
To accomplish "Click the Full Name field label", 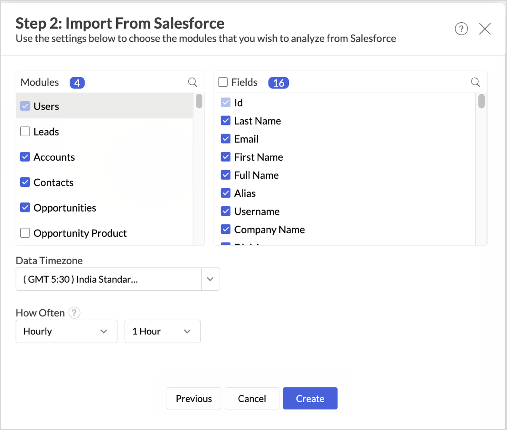I will pyautogui.click(x=256, y=175).
